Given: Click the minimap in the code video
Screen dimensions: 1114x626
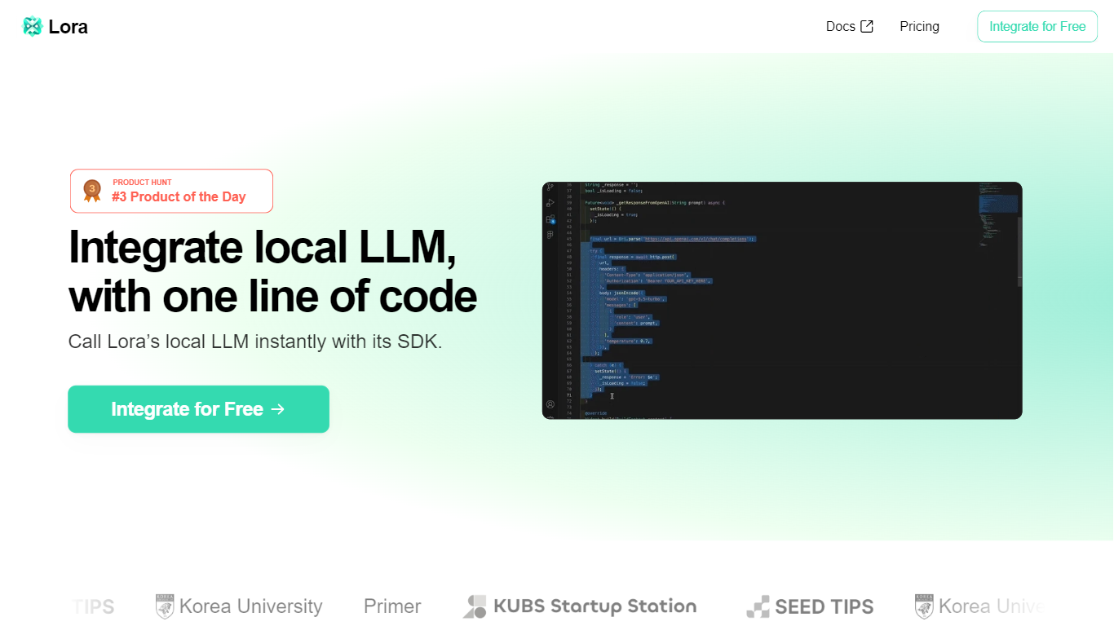Looking at the screenshot, I should pyautogui.click(x=998, y=216).
